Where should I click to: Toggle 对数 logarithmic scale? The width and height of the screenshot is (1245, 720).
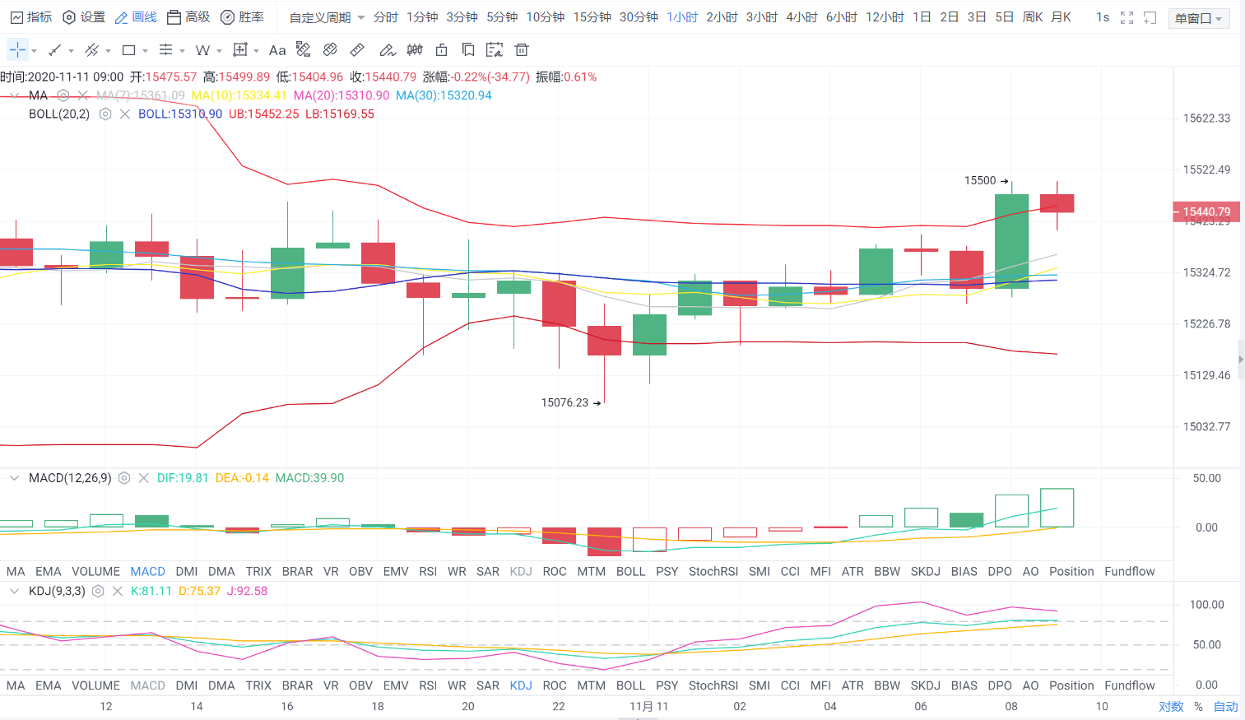(1171, 706)
